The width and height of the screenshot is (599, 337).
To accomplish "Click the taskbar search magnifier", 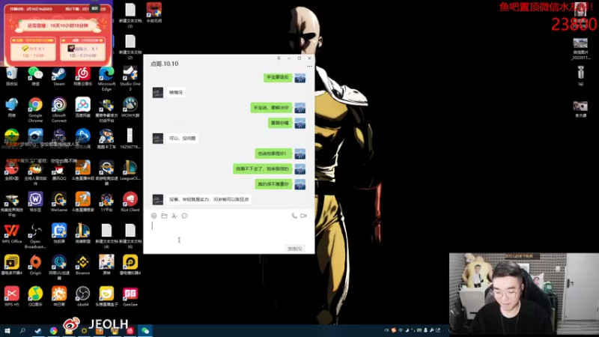I will [22, 331].
